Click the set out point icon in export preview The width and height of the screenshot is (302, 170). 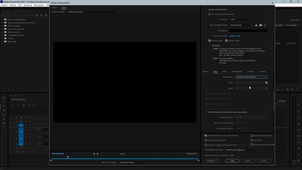pos(98,154)
